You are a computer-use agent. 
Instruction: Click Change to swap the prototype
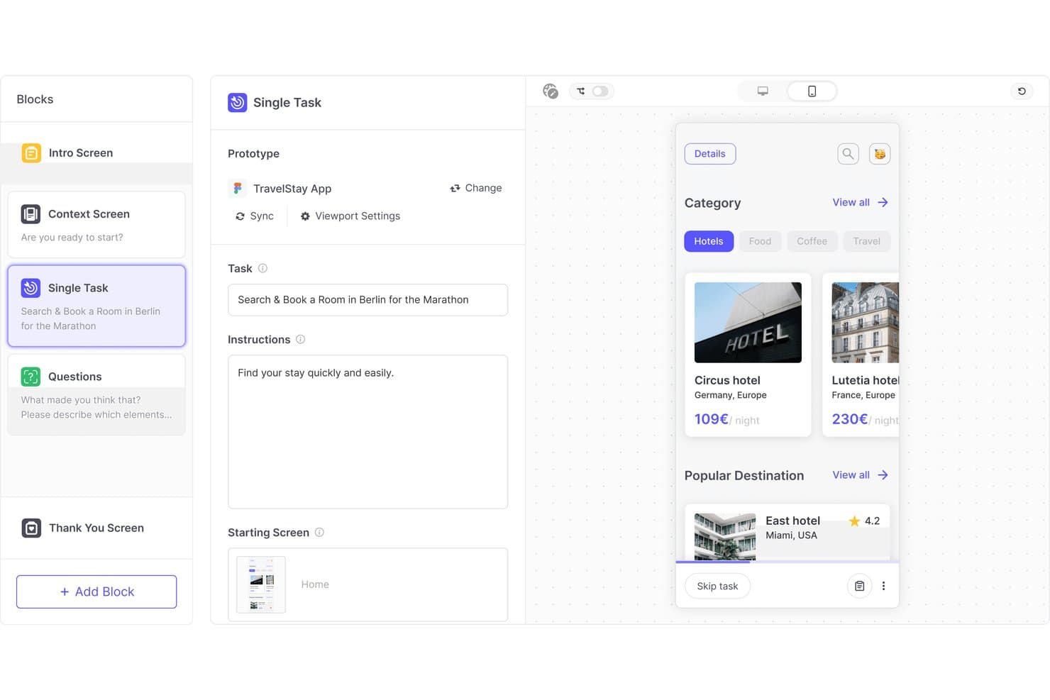click(x=475, y=188)
